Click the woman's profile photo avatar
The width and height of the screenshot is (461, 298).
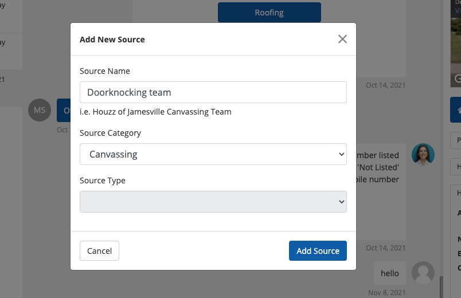tap(423, 155)
